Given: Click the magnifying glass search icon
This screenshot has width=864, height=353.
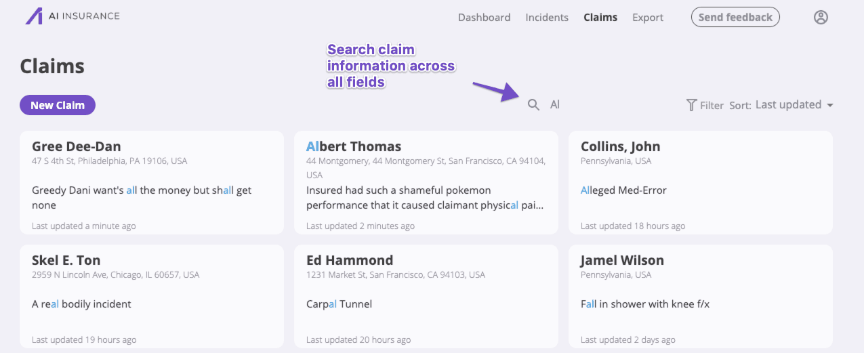Looking at the screenshot, I should pyautogui.click(x=534, y=105).
